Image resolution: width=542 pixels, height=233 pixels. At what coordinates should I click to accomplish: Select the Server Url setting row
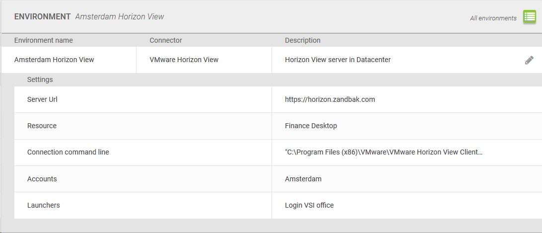(x=278, y=99)
